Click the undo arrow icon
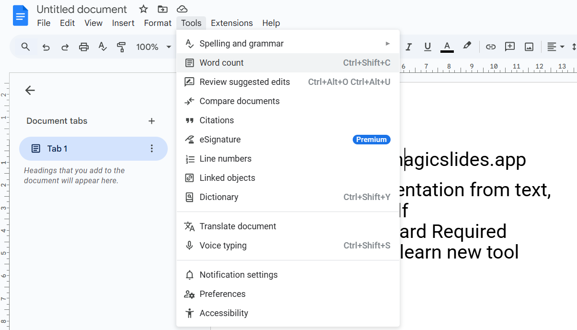Image resolution: width=577 pixels, height=330 pixels. point(46,47)
